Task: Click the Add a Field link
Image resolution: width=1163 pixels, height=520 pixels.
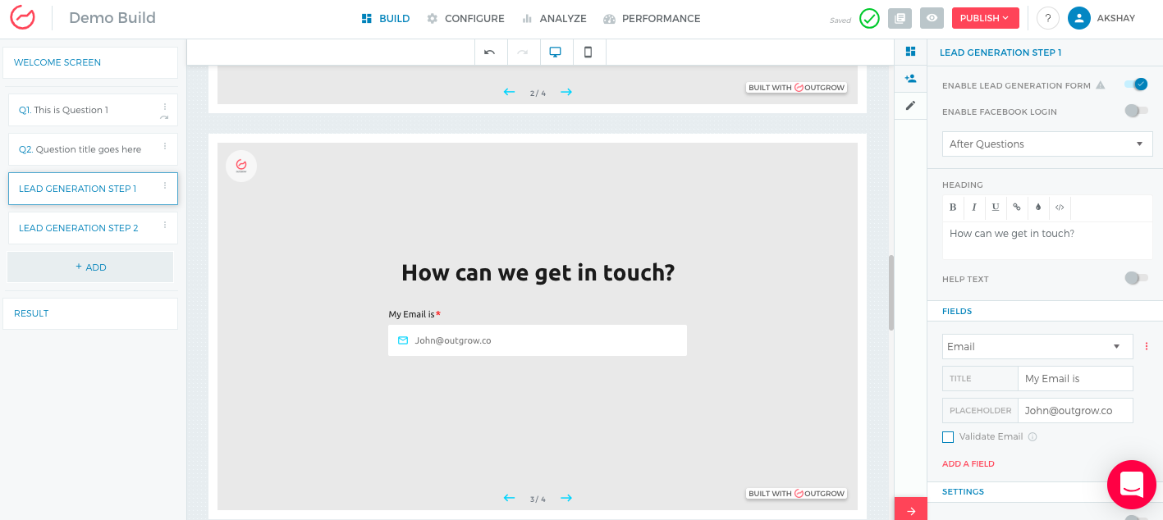Action: click(x=968, y=464)
